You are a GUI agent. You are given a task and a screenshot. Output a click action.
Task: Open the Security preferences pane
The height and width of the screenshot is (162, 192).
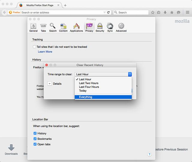(100, 28)
